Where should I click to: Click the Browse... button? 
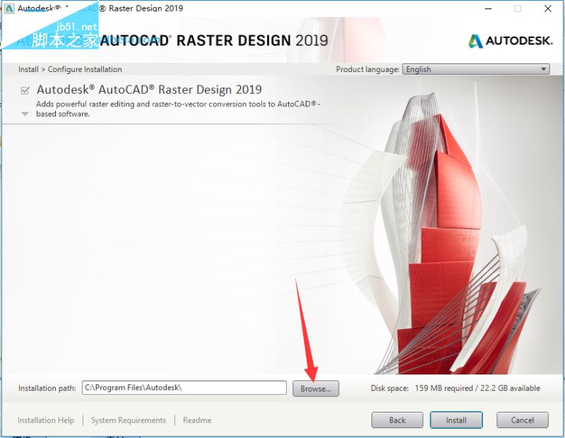pos(316,389)
